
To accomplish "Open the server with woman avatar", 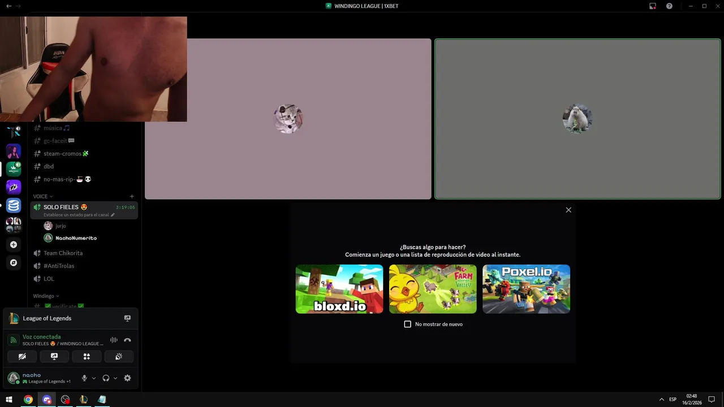I will (14, 151).
